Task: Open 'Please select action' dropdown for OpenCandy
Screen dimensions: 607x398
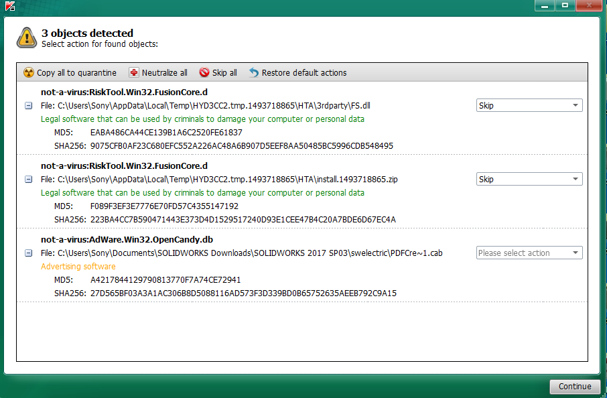Action: click(x=529, y=253)
